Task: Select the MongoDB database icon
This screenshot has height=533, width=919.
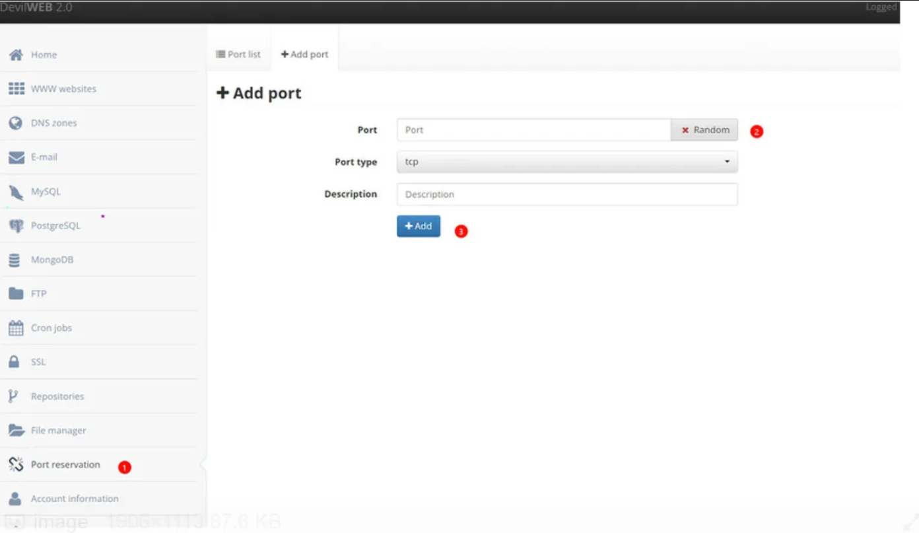Action: click(x=15, y=260)
